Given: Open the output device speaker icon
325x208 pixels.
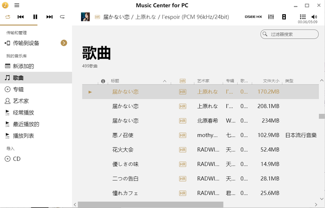Looking at the screenshot, I should click(284, 17).
